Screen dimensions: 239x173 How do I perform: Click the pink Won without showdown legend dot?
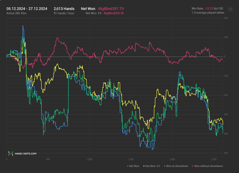pos(192,166)
